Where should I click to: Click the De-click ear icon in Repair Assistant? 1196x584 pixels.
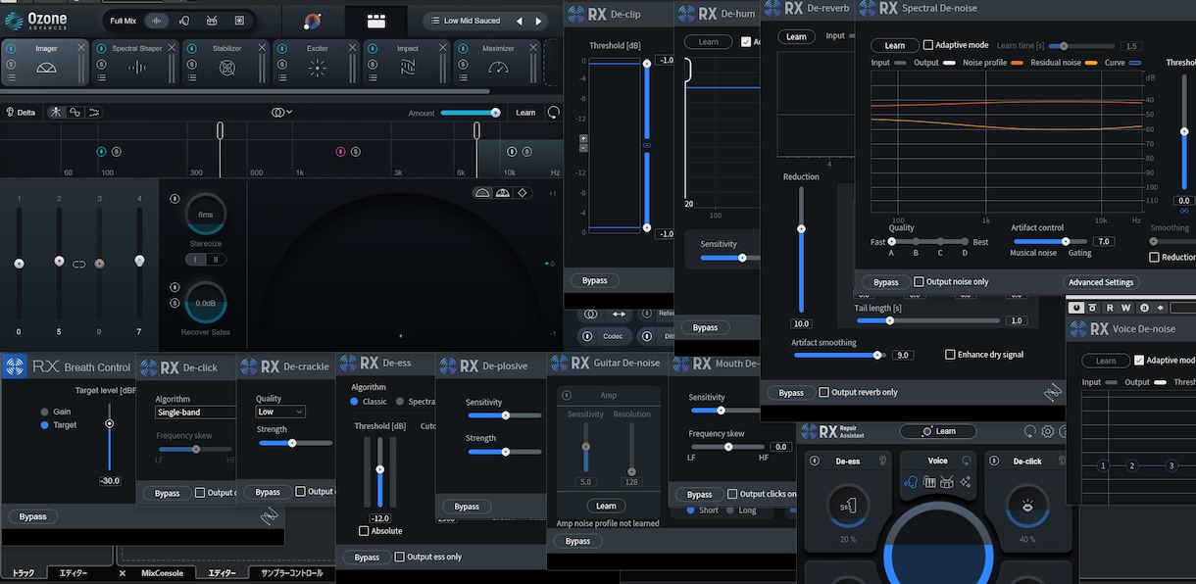click(x=1064, y=461)
